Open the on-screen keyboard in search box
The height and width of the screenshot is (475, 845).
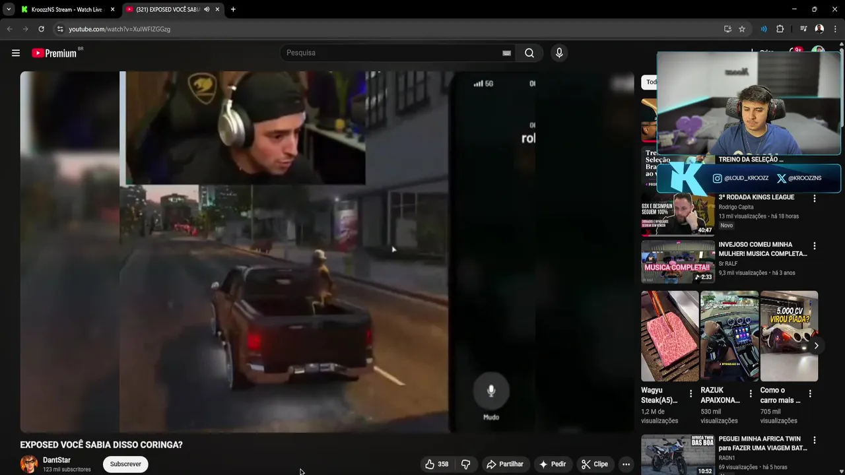click(506, 53)
